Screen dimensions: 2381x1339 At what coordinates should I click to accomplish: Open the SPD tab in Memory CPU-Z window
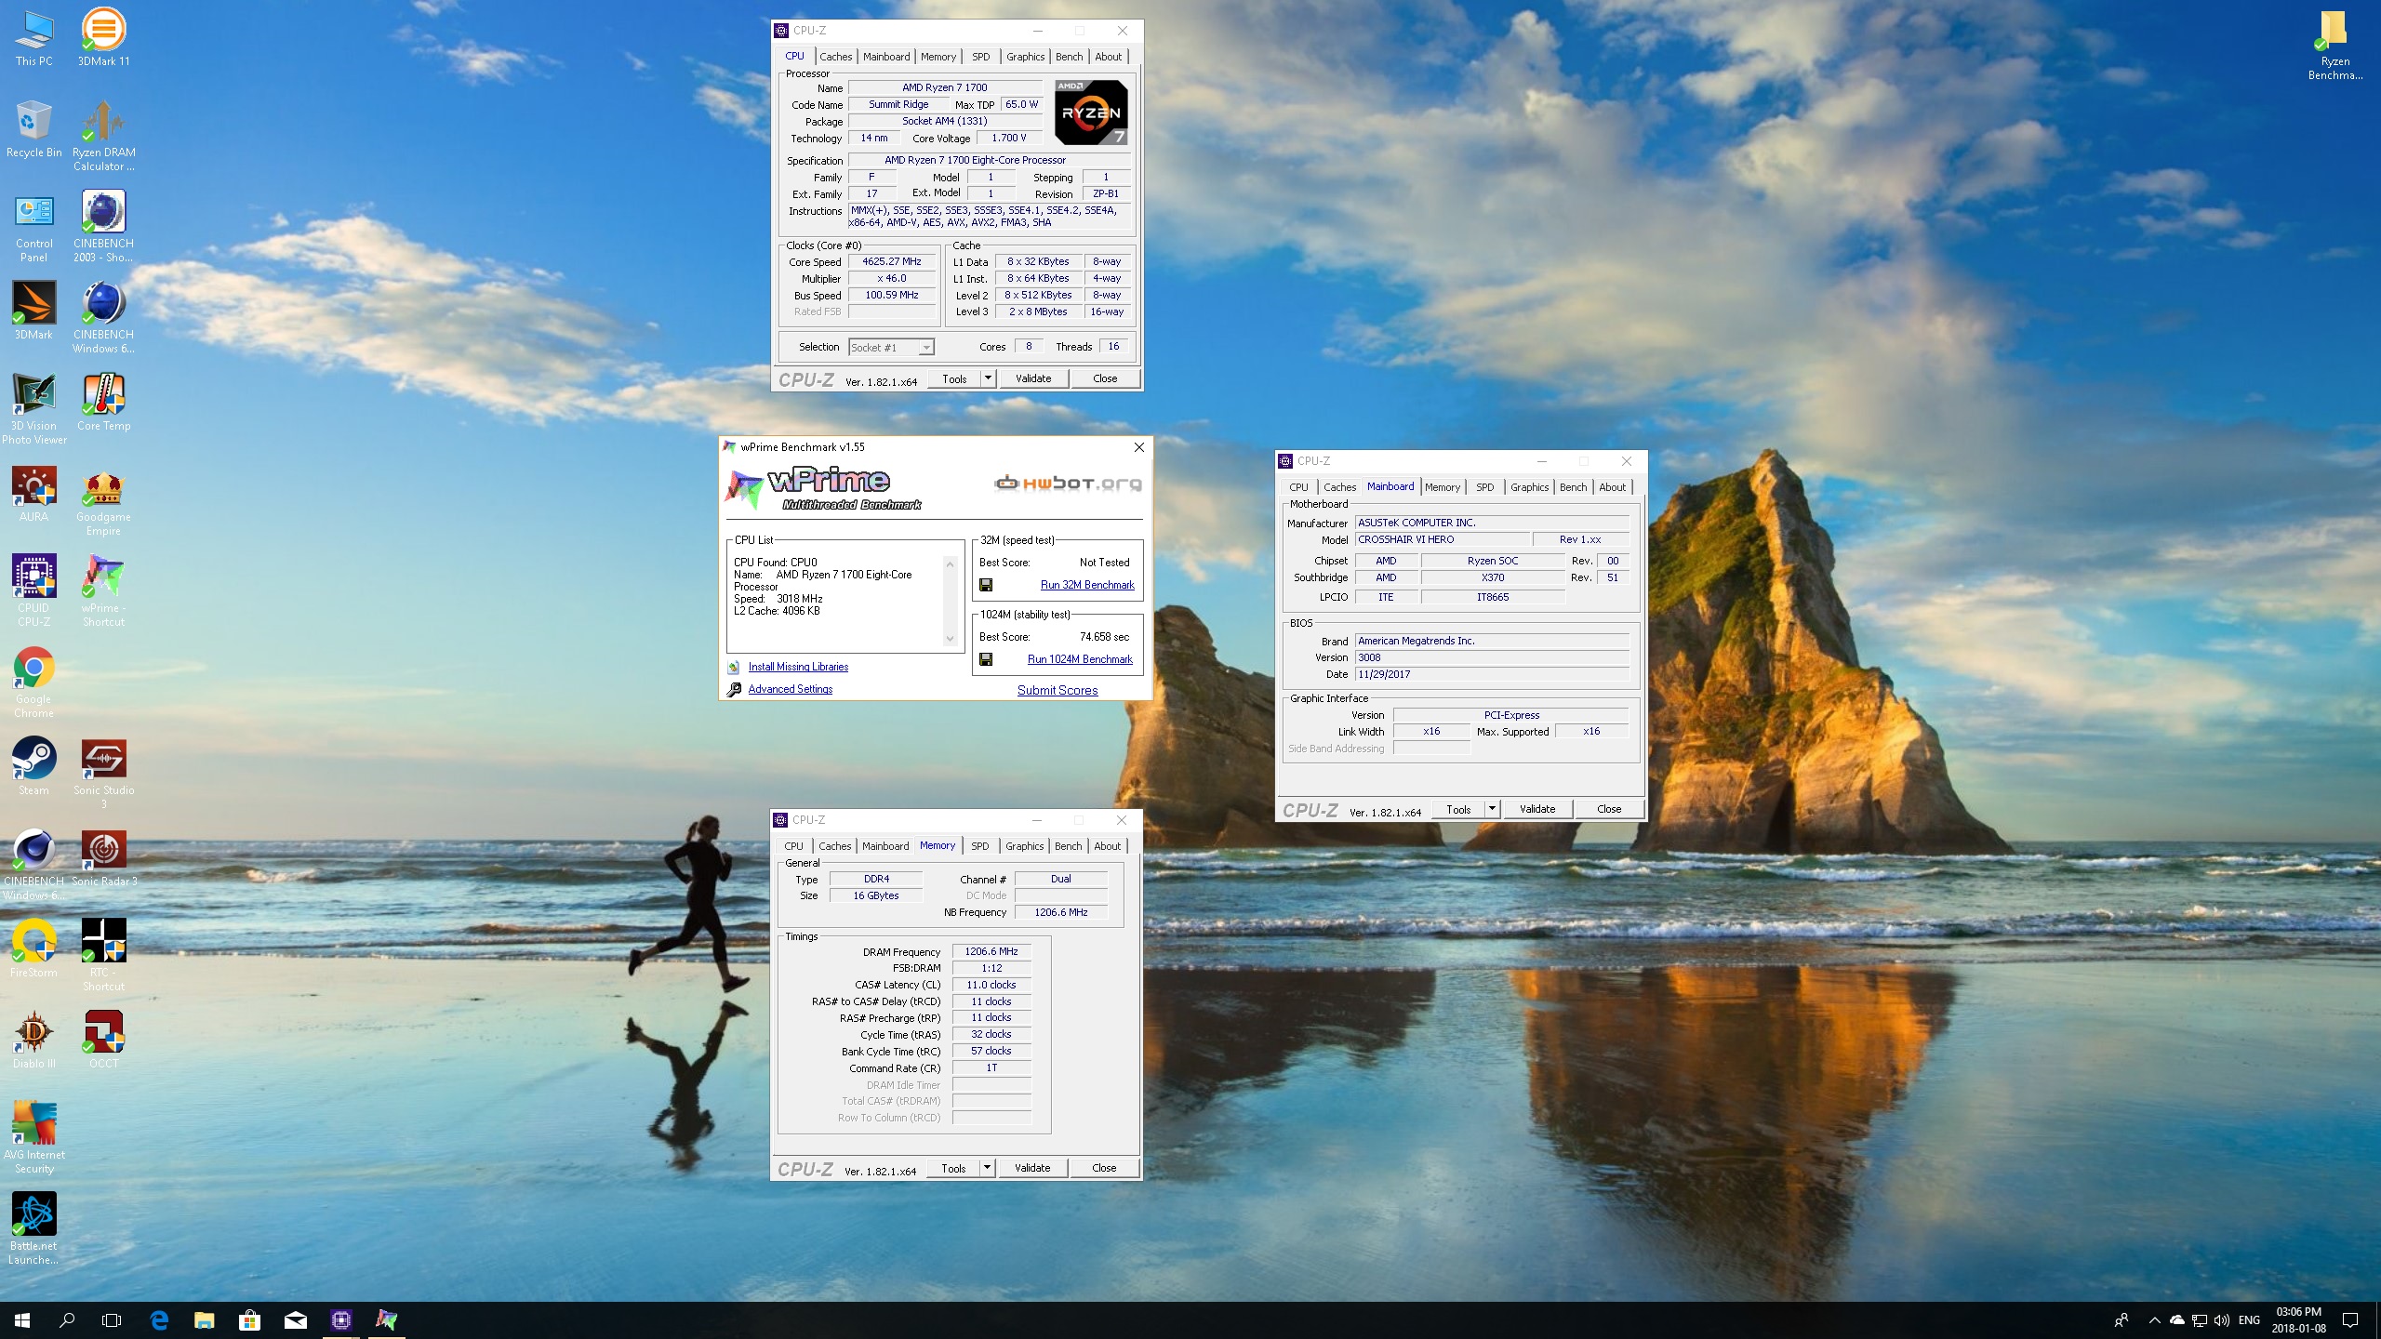click(979, 846)
